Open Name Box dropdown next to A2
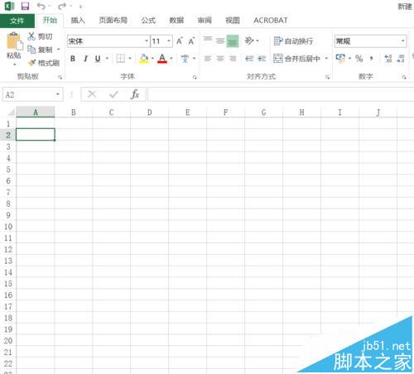 [58, 94]
